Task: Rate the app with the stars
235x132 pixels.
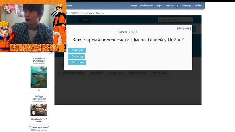Action: [76, 13]
